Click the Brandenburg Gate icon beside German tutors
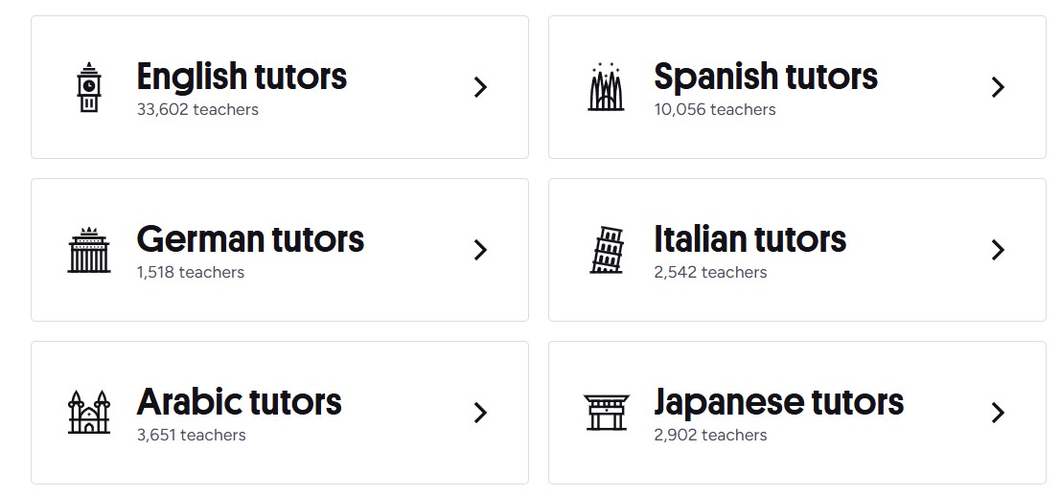 pos(89,250)
